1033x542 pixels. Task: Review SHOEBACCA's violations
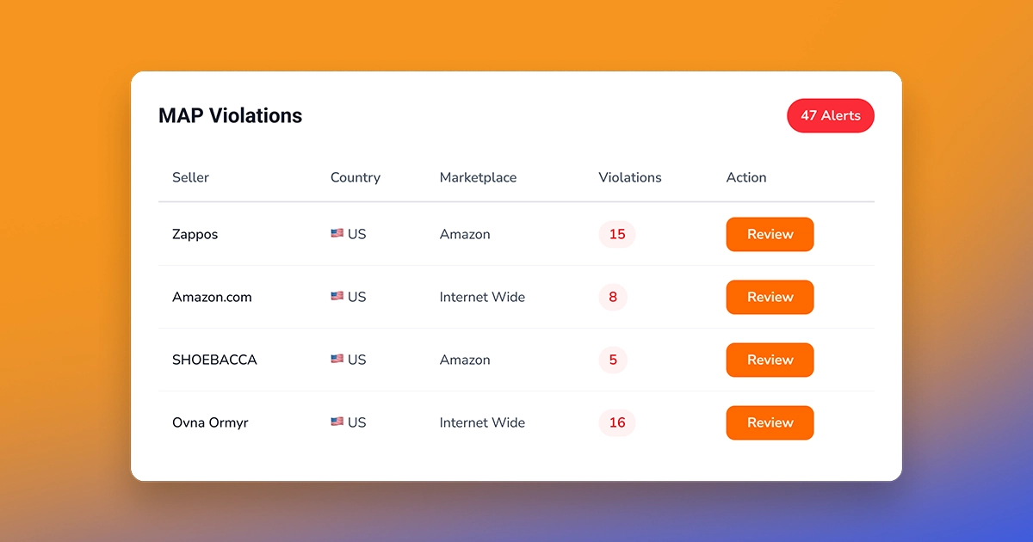tap(770, 360)
